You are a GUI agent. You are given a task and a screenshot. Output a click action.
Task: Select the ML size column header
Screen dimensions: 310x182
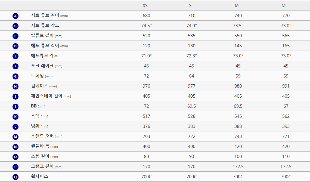pos(284,5)
